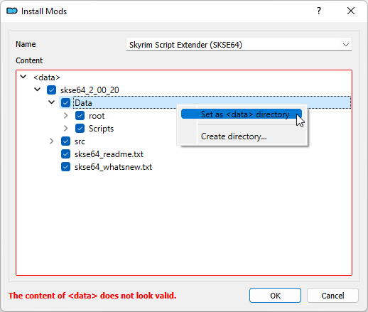Uncheck skse64_readme.txt checkbox

65,154
